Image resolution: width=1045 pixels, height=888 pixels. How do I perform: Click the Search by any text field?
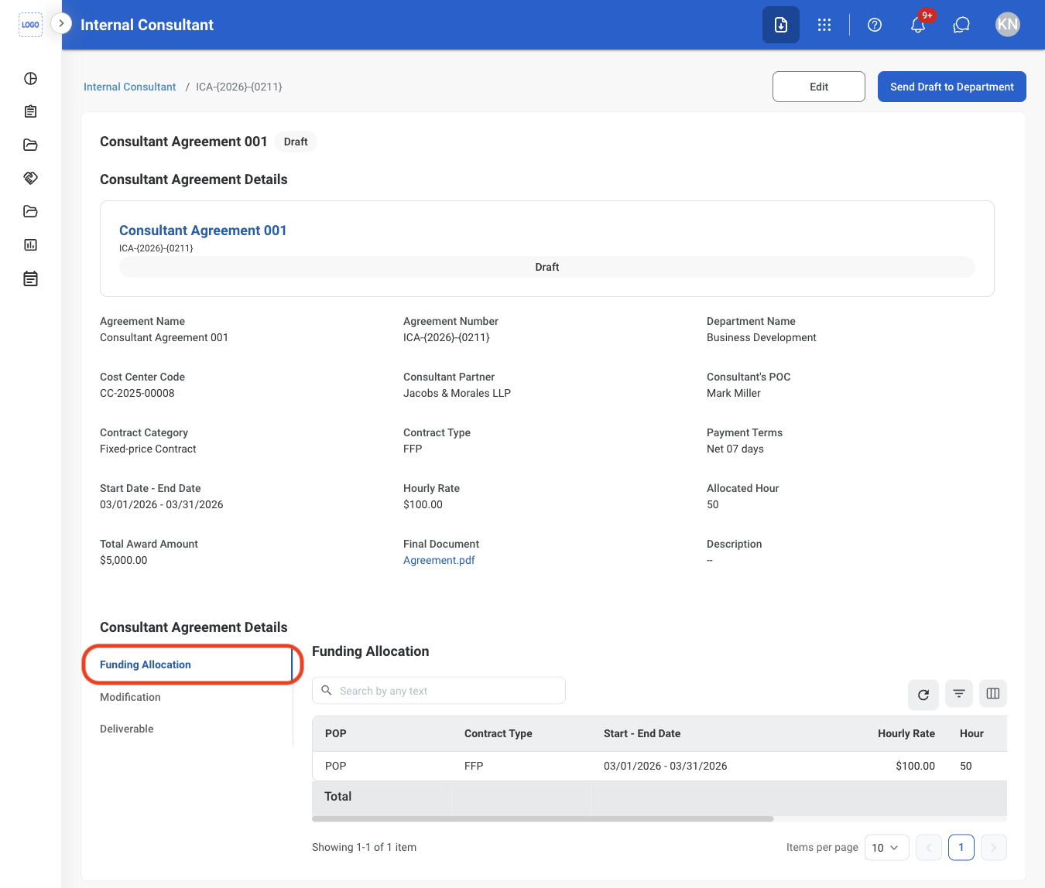(x=439, y=691)
